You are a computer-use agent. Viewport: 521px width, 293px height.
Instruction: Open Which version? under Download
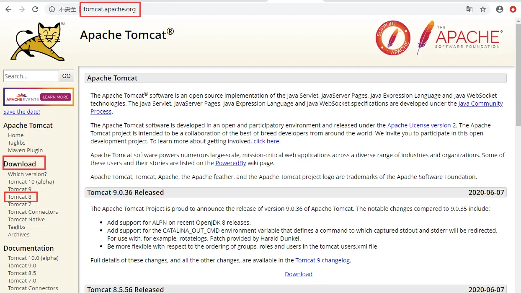pos(27,174)
